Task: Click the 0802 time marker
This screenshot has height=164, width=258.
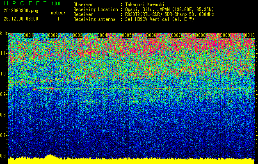Action: 53,35
